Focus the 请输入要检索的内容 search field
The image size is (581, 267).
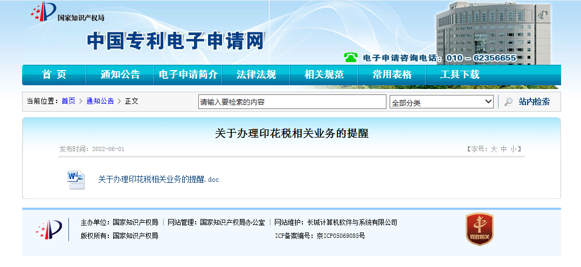pos(292,102)
